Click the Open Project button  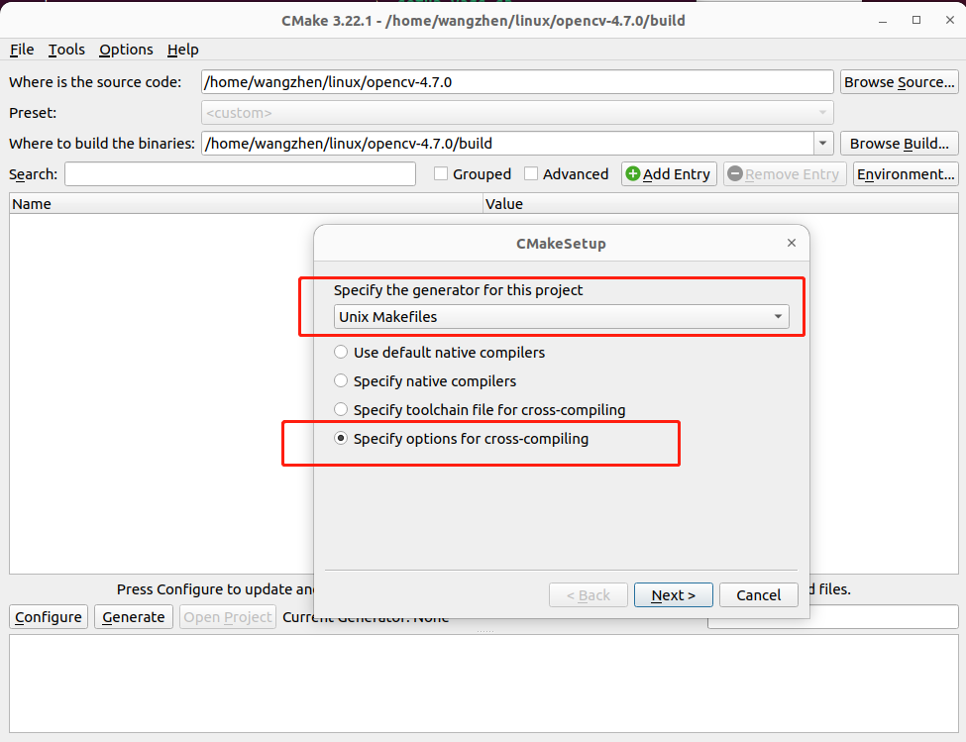tap(227, 617)
